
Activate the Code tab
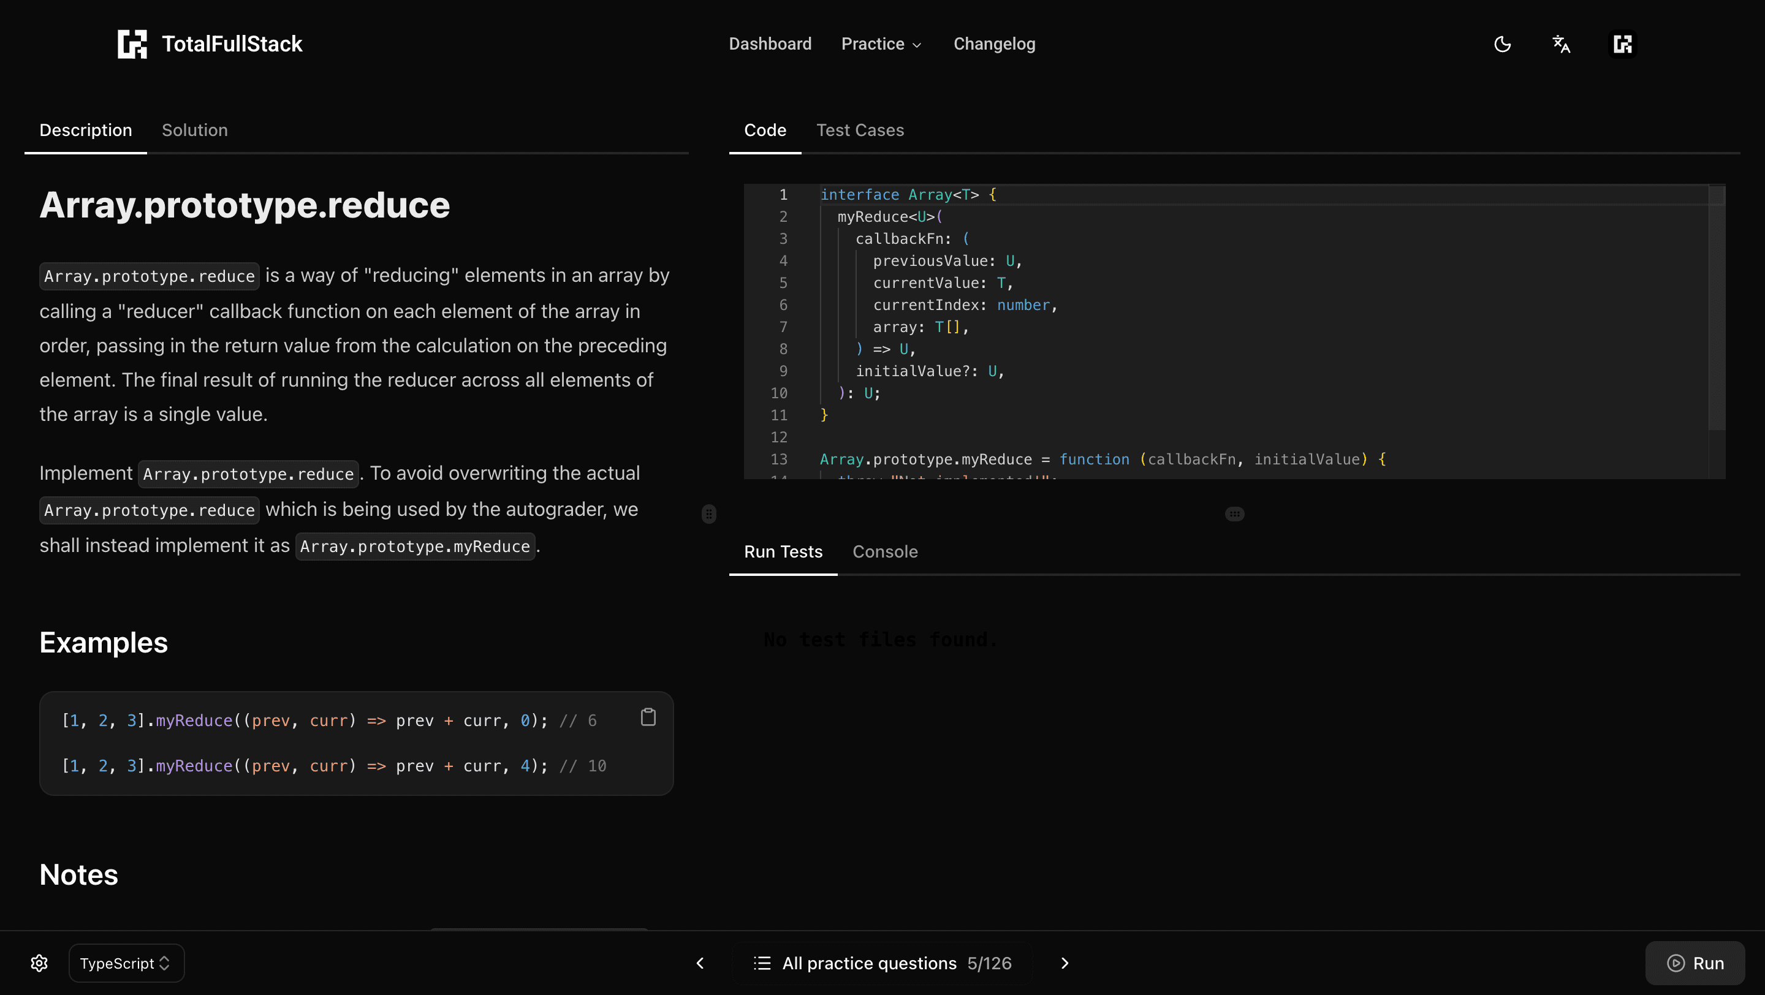[x=765, y=130]
